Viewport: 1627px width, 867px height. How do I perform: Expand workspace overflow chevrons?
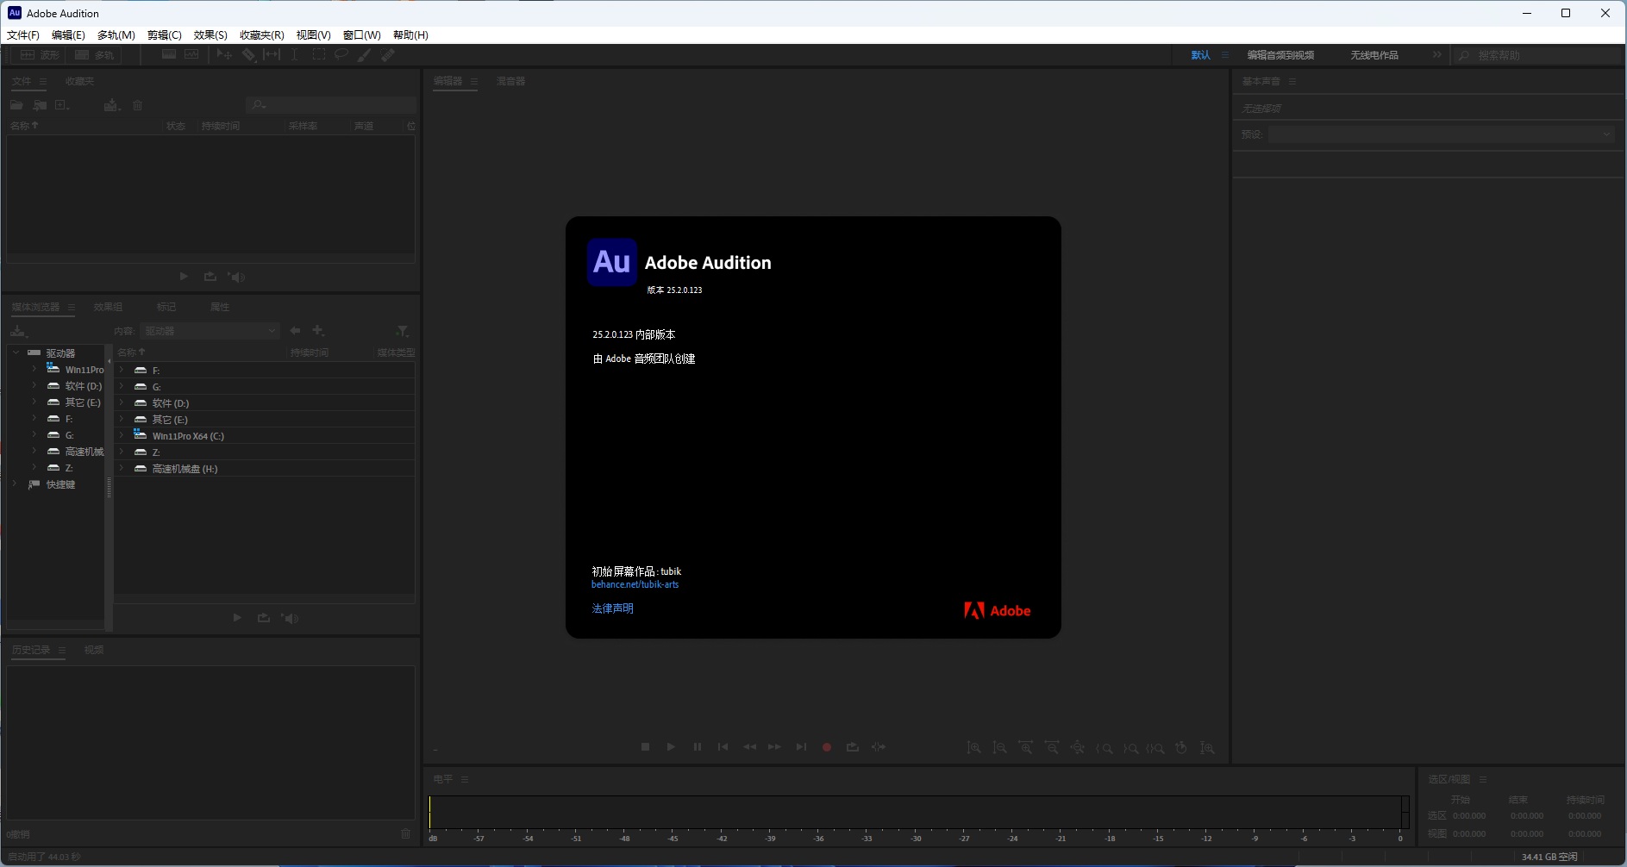click(x=1436, y=55)
